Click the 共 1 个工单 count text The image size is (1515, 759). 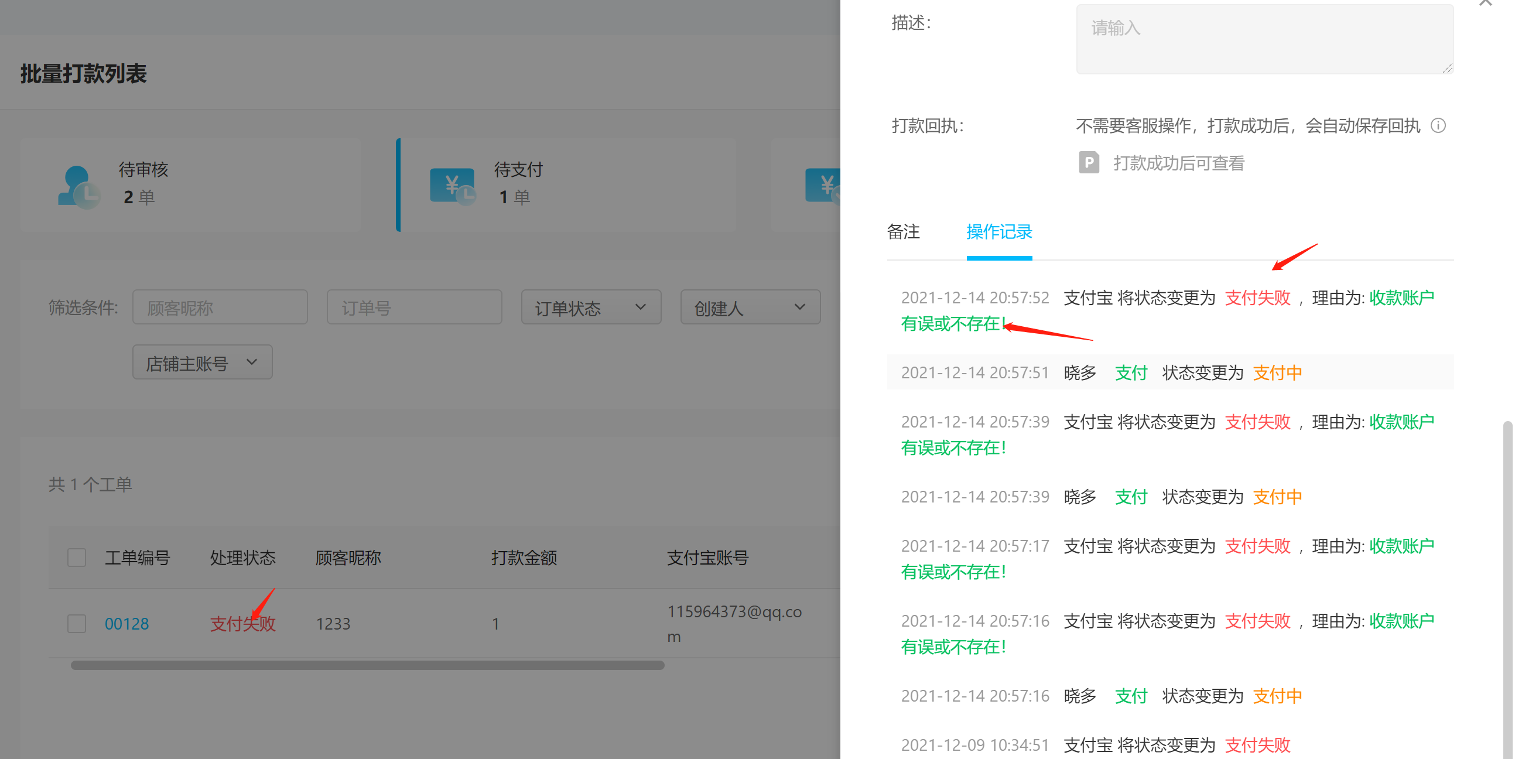click(91, 484)
